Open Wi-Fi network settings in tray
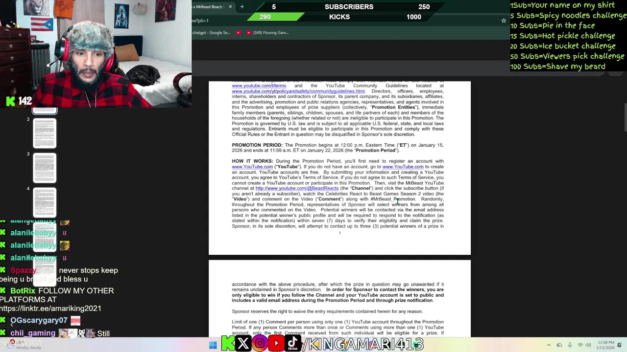This screenshot has height=352, width=627. [x=580, y=345]
